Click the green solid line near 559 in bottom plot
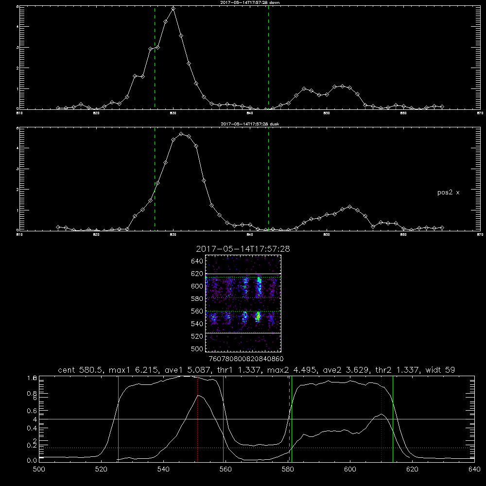This screenshot has width=486, height=486. [223, 419]
